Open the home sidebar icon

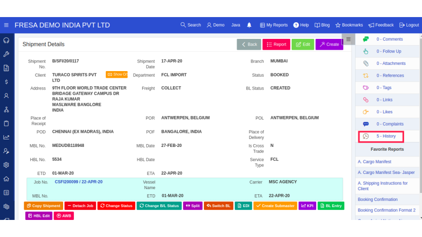(x=6, y=179)
